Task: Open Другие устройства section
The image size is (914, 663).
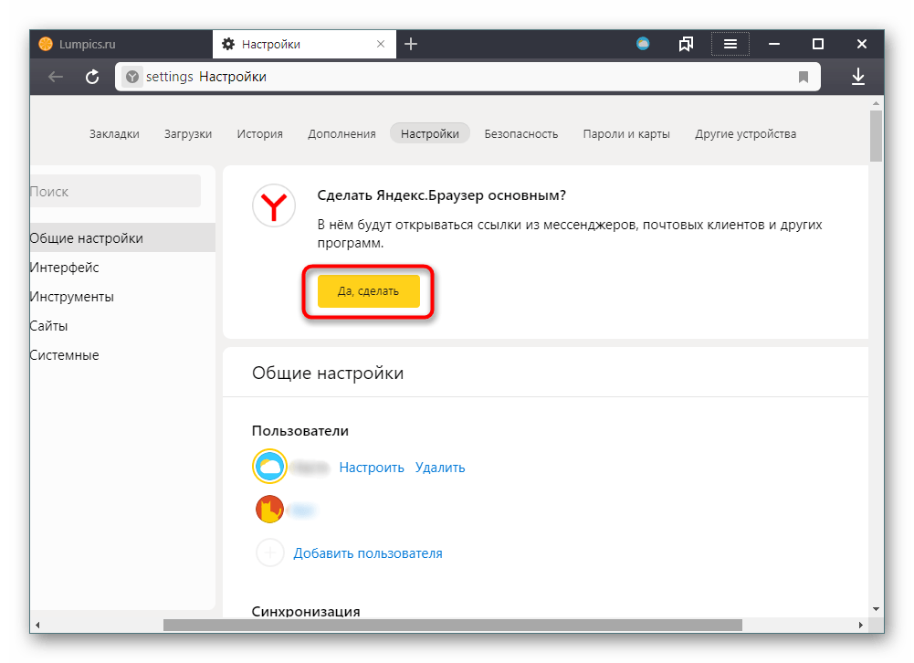Action: point(746,134)
